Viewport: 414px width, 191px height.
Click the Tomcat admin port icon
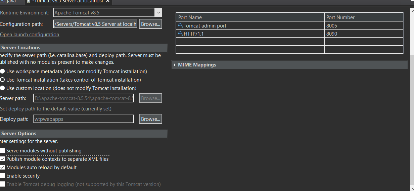coord(180,26)
